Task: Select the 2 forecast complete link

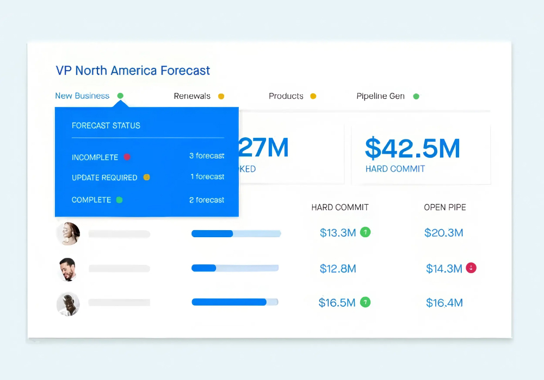Action: pos(207,200)
